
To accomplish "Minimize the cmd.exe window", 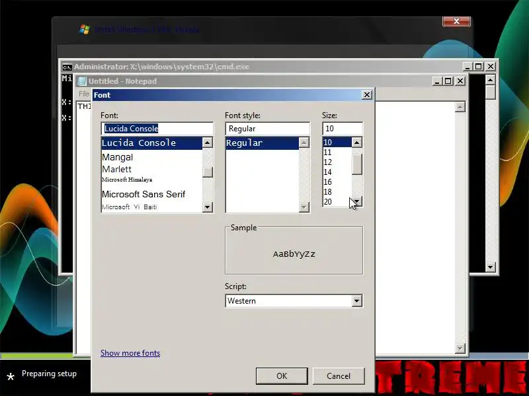I will tap(468, 67).
